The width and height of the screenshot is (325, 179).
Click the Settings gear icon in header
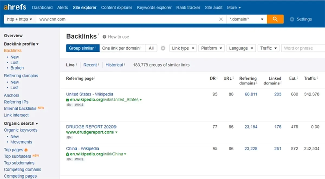[x=292, y=19]
